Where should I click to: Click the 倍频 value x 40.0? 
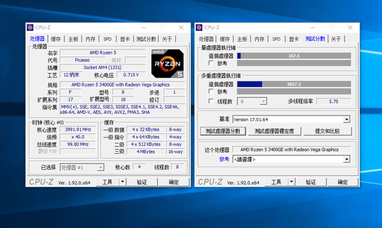(78, 137)
